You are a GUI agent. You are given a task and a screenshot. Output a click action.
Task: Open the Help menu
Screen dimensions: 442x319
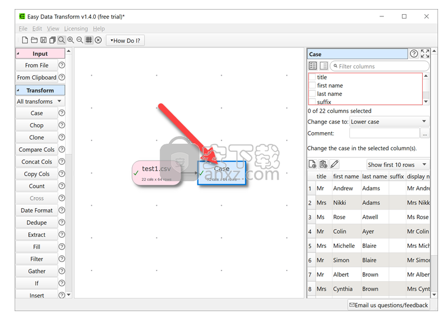[x=99, y=28]
